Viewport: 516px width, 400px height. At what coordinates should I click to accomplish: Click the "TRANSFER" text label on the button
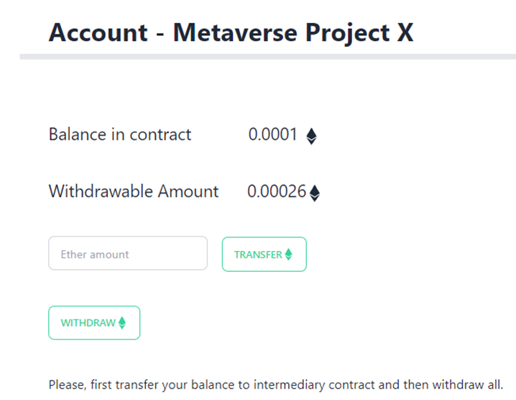[x=258, y=255]
